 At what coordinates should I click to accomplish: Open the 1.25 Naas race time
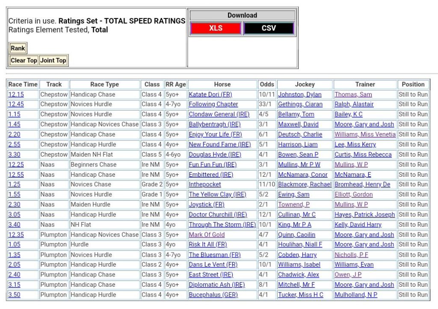(14, 184)
